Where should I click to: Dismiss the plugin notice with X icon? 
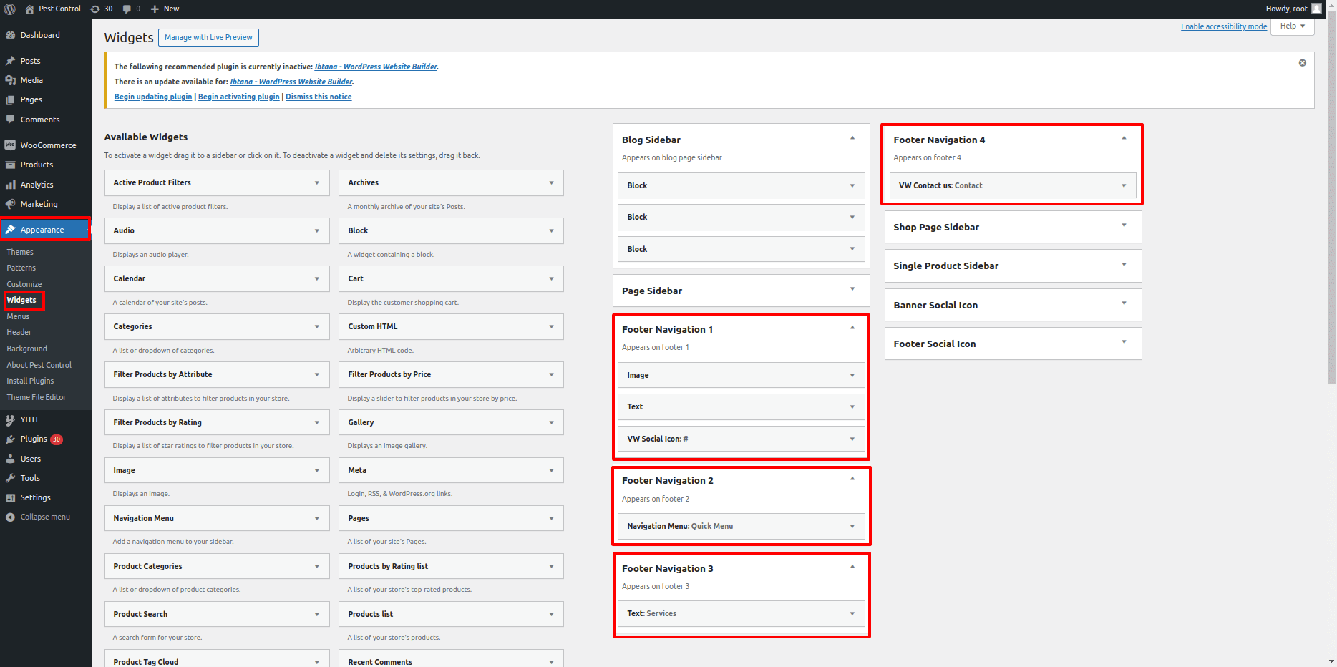1302,63
